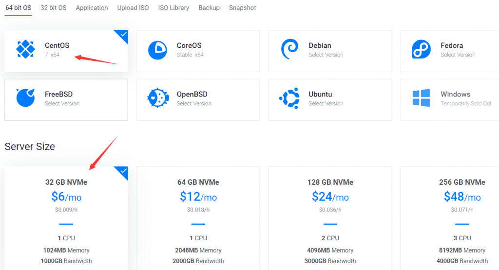The width and height of the screenshot is (499, 270).
Task: Open the 32 bit OS tab
Action: point(54,8)
